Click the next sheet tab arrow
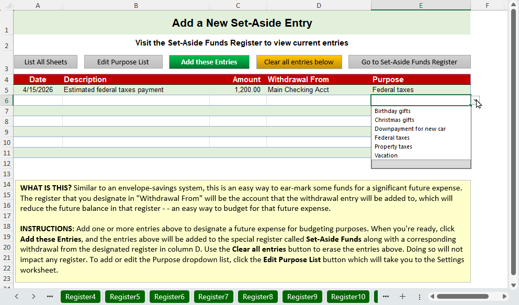The height and width of the screenshot is (305, 519). click(x=33, y=297)
